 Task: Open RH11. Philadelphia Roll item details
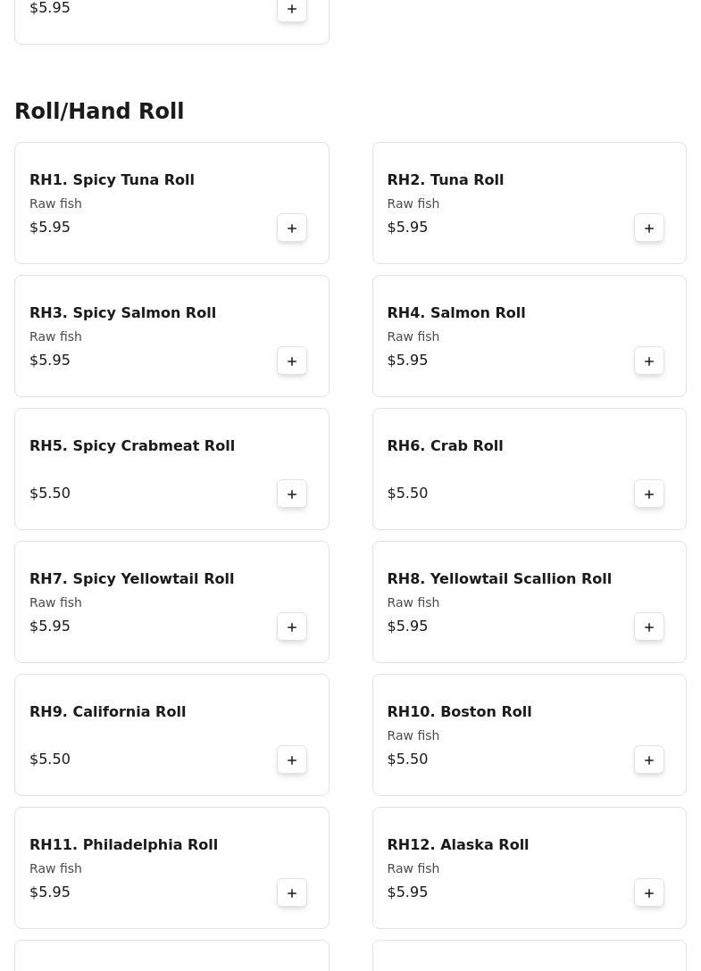(x=123, y=844)
